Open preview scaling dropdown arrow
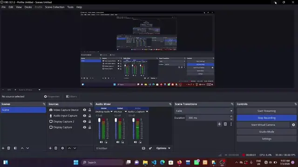The image size is (298, 167). [x=39, y=90]
